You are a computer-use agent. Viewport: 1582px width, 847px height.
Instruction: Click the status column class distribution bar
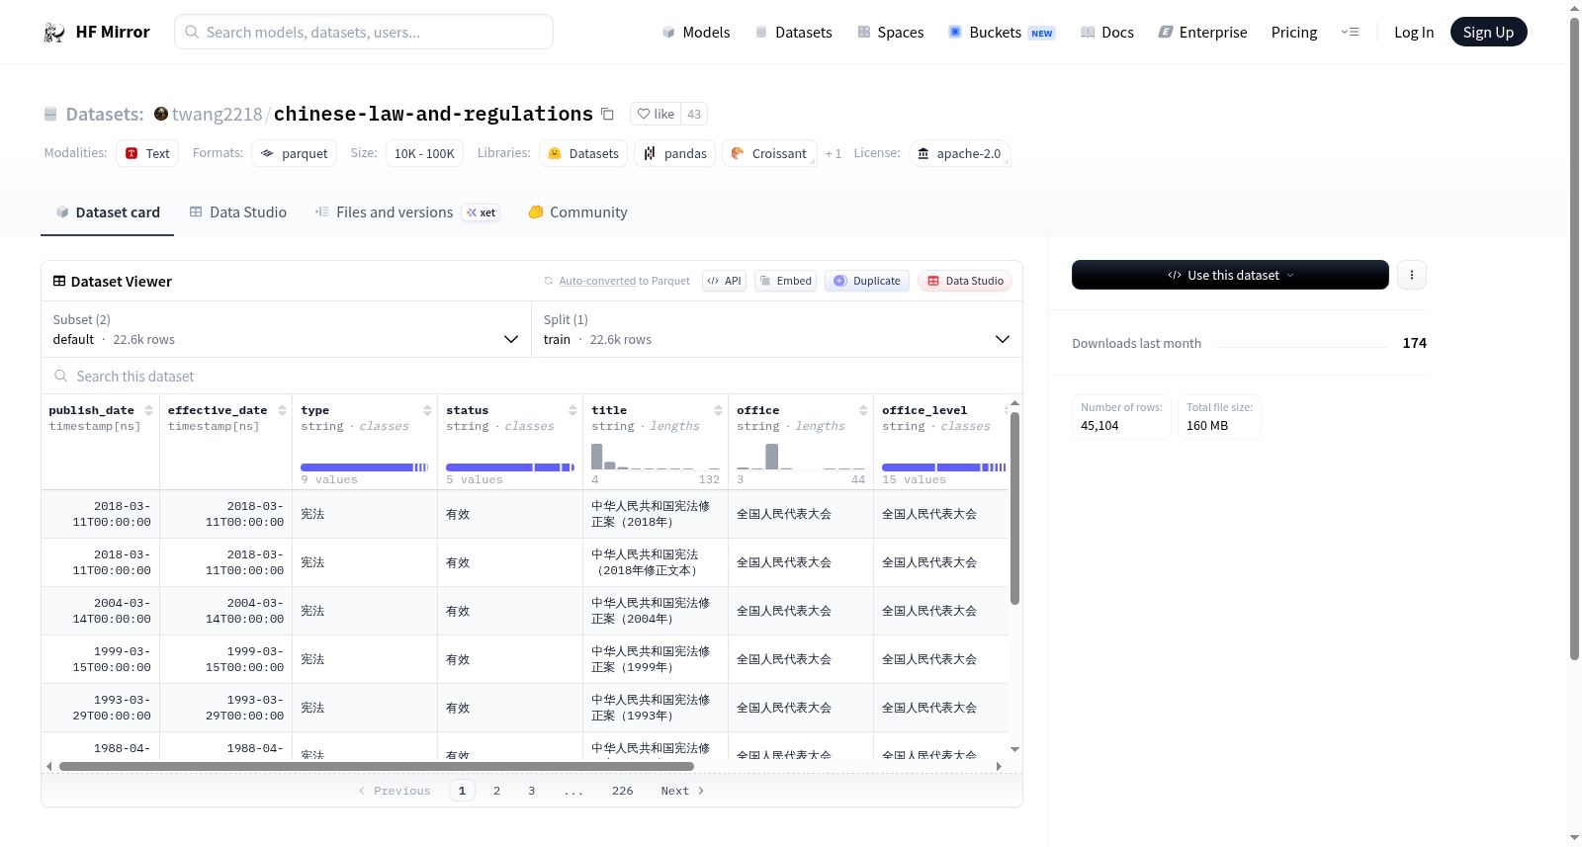click(510, 467)
